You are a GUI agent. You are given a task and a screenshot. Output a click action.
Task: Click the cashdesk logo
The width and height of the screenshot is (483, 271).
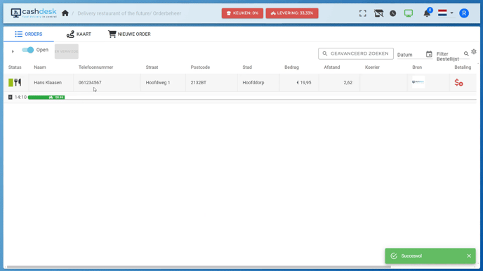[34, 13]
